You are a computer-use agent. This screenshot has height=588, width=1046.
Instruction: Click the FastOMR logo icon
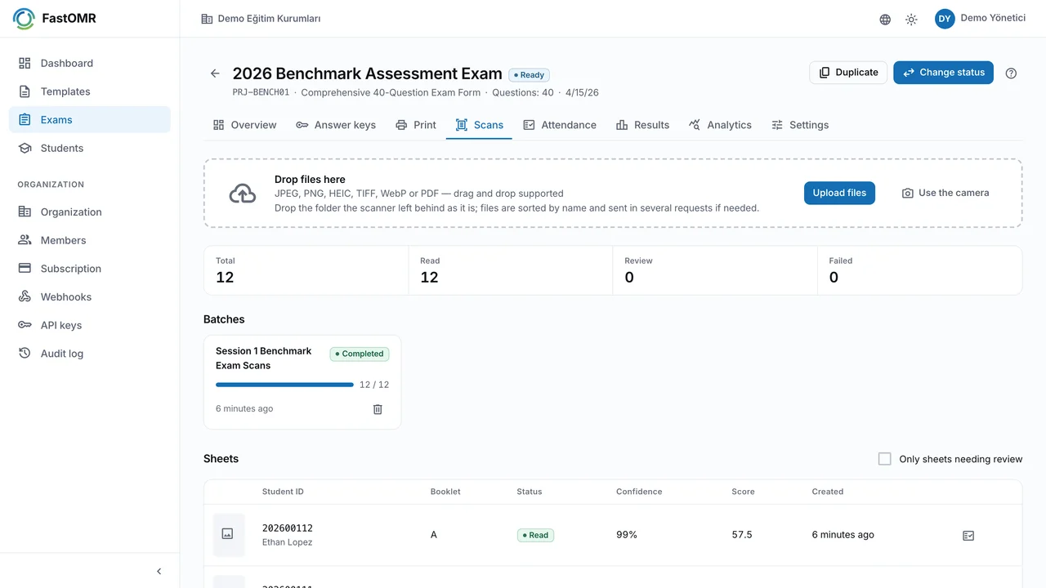click(24, 19)
